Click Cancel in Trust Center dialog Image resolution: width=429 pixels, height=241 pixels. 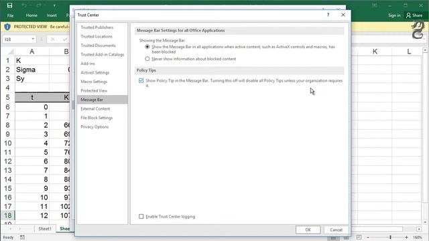[336, 230]
